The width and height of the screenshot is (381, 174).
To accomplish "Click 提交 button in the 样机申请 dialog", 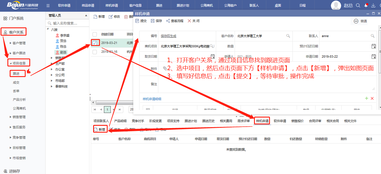I will (141, 21).
